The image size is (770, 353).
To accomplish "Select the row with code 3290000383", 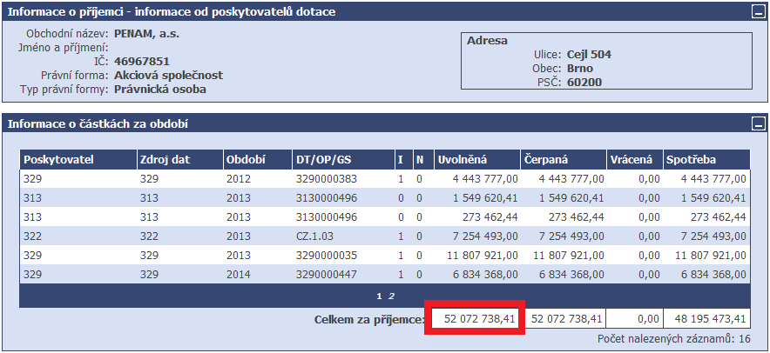I will click(328, 179).
